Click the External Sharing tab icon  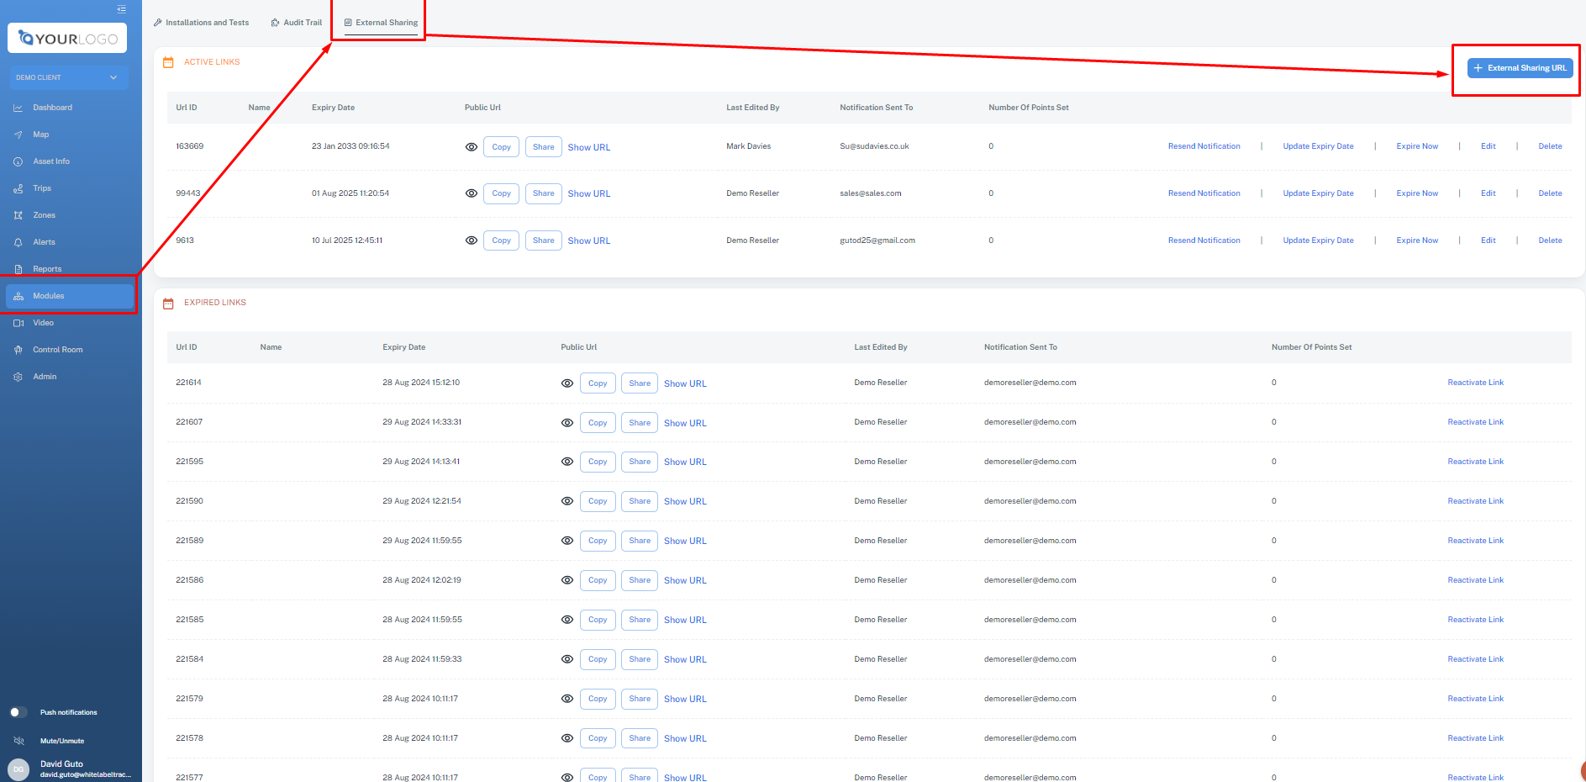point(348,23)
